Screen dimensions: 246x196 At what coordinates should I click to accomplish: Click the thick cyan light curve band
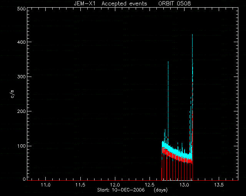(x=176, y=151)
